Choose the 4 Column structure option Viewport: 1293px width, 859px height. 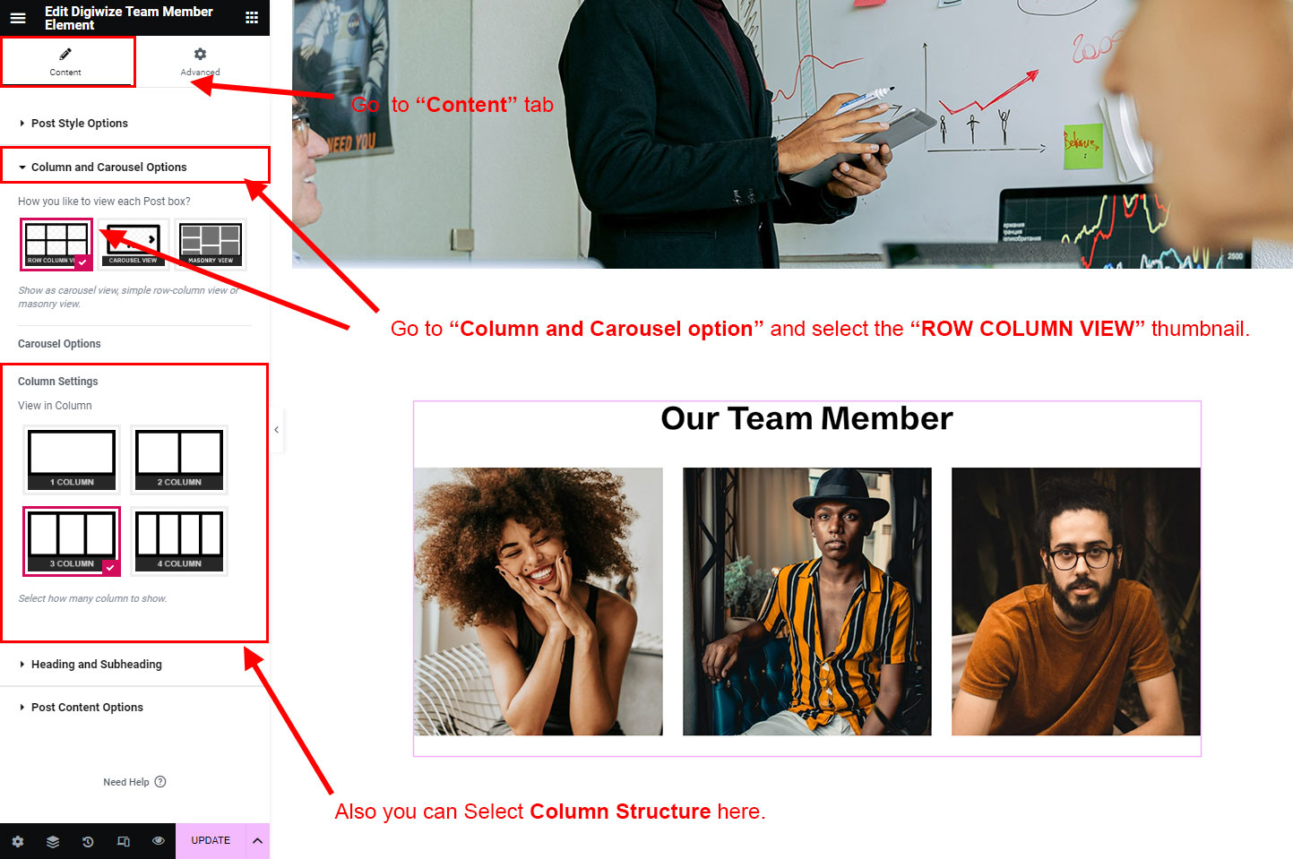tap(179, 541)
